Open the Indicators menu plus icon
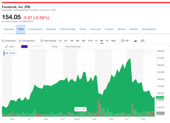 point(3,41)
